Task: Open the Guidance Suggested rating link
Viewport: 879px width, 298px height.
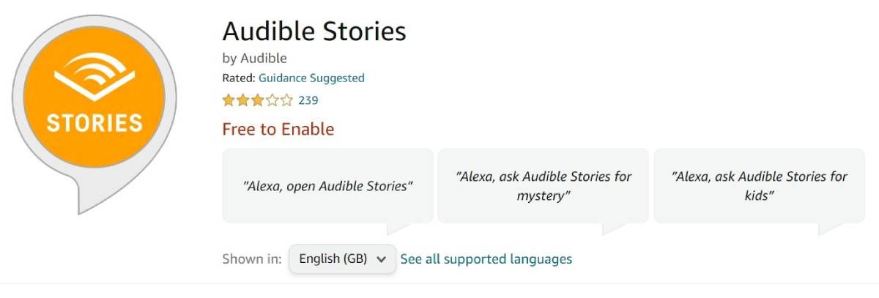Action: tap(311, 78)
